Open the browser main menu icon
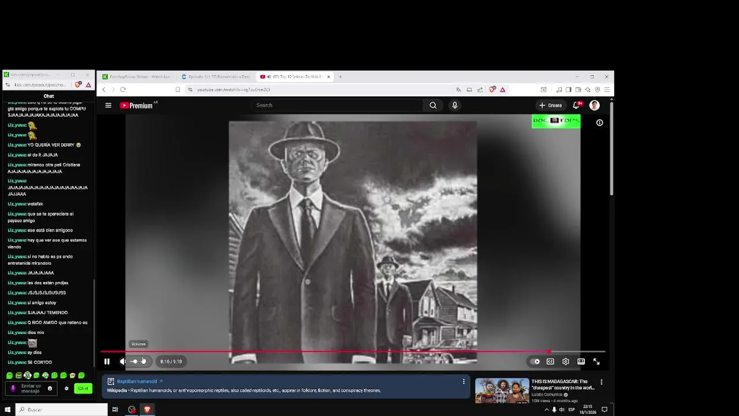Viewport: 739px width, 416px height. tap(607, 90)
